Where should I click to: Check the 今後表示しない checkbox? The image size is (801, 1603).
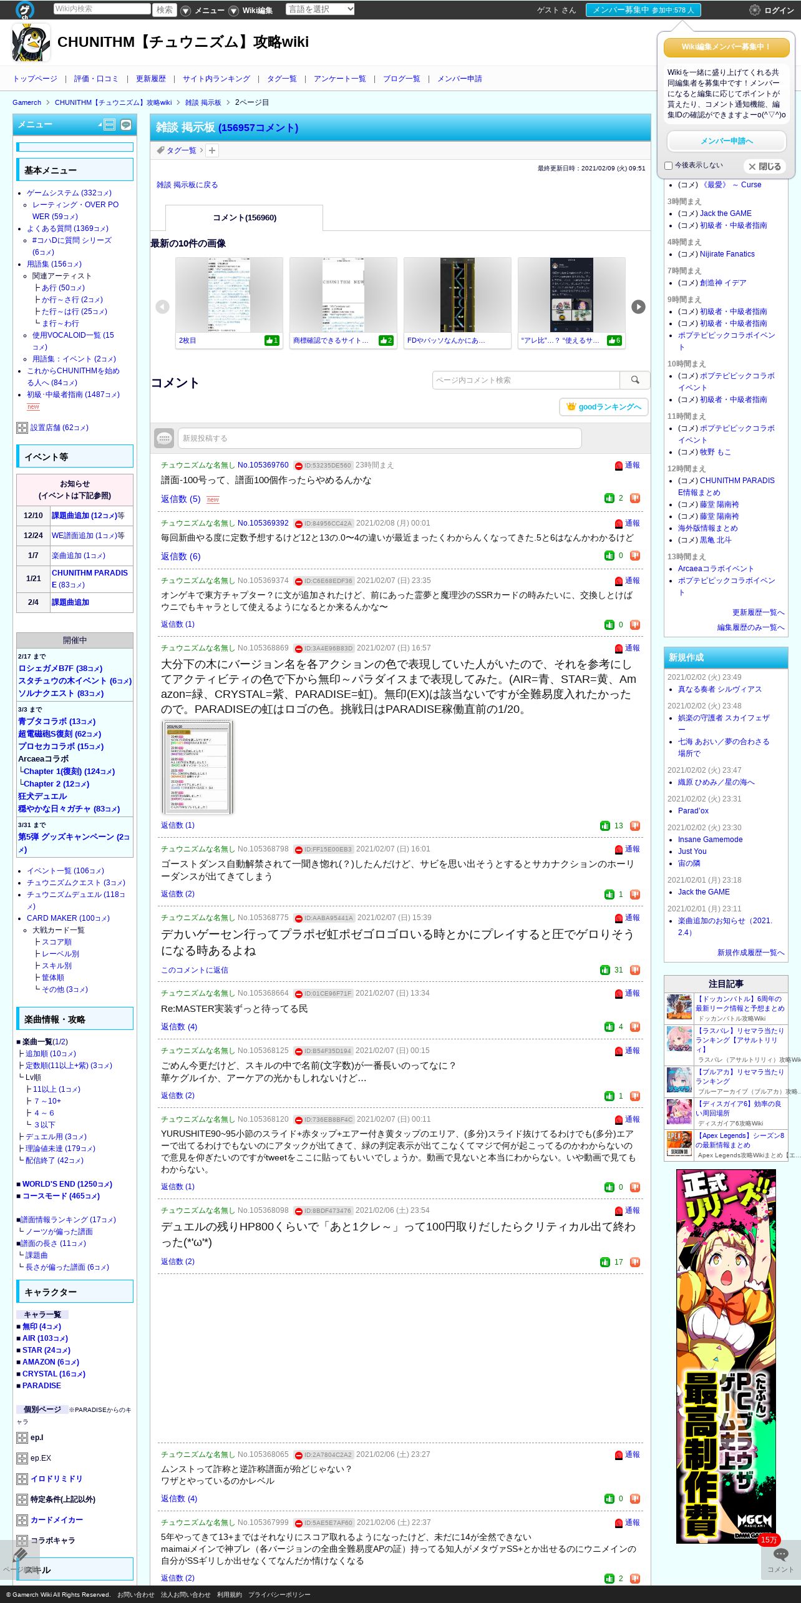668,166
